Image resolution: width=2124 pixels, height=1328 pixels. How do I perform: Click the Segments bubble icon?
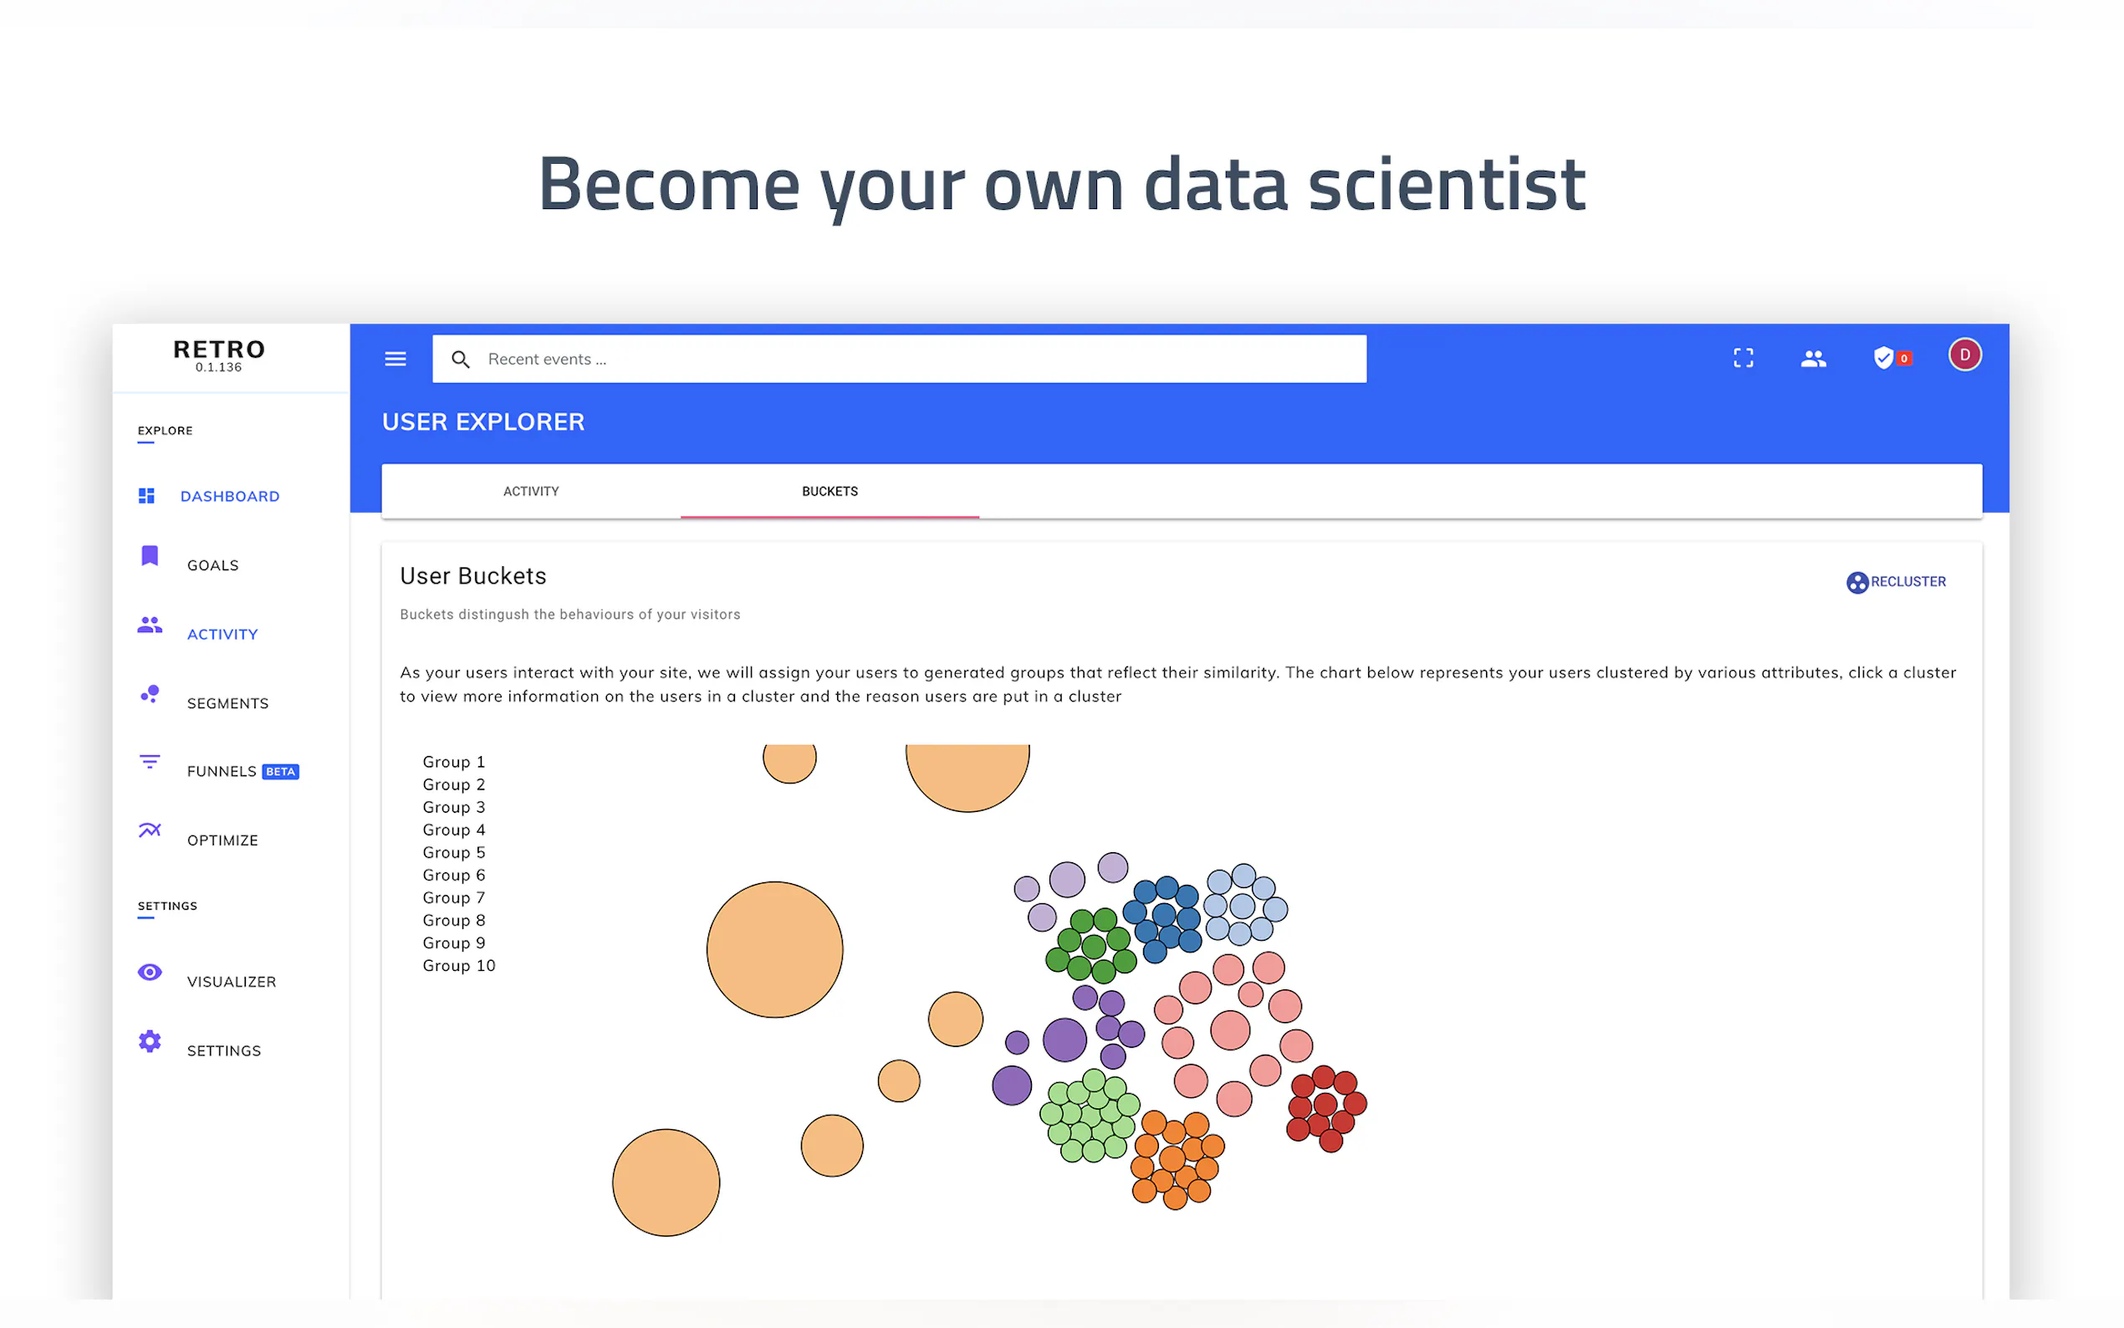(x=151, y=694)
